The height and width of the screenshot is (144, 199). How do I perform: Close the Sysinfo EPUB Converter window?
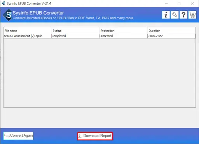pos(192,3)
